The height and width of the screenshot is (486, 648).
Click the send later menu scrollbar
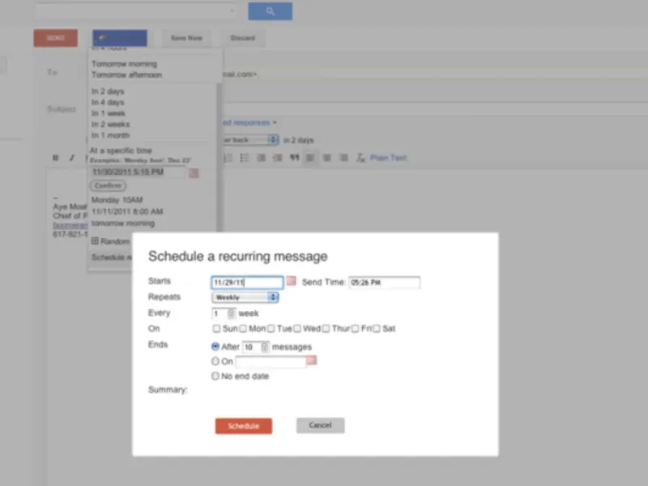click(x=220, y=157)
